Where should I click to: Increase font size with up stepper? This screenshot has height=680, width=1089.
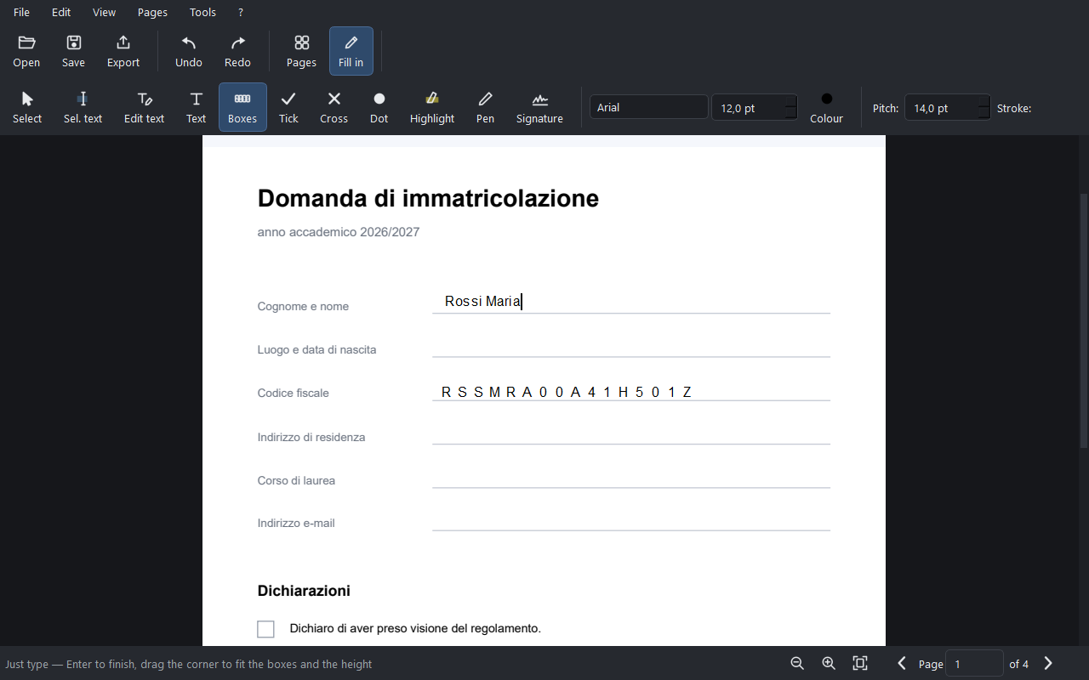click(790, 101)
